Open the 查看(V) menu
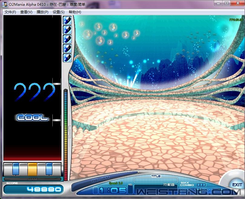Viewport: 245px width, 199px height. [x=26, y=12]
